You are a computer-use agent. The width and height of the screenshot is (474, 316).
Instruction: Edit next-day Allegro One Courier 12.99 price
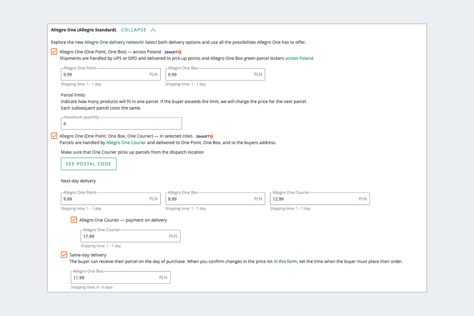(x=320, y=199)
